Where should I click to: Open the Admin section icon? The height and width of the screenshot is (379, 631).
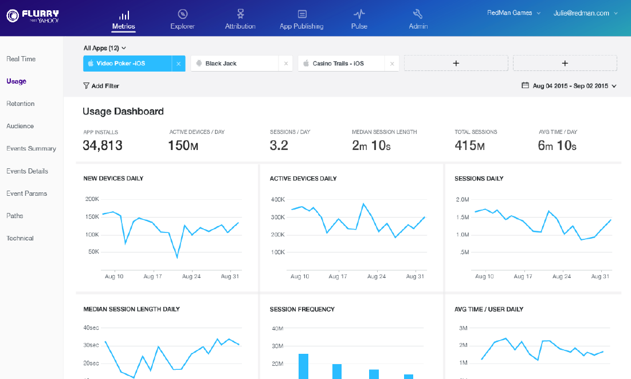(x=418, y=13)
